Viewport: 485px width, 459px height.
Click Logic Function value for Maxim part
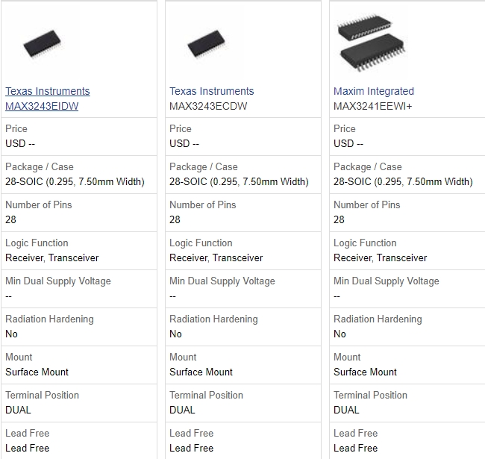[x=380, y=257]
